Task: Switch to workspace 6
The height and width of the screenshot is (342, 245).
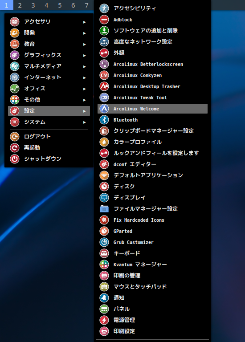Action: (x=73, y=5)
